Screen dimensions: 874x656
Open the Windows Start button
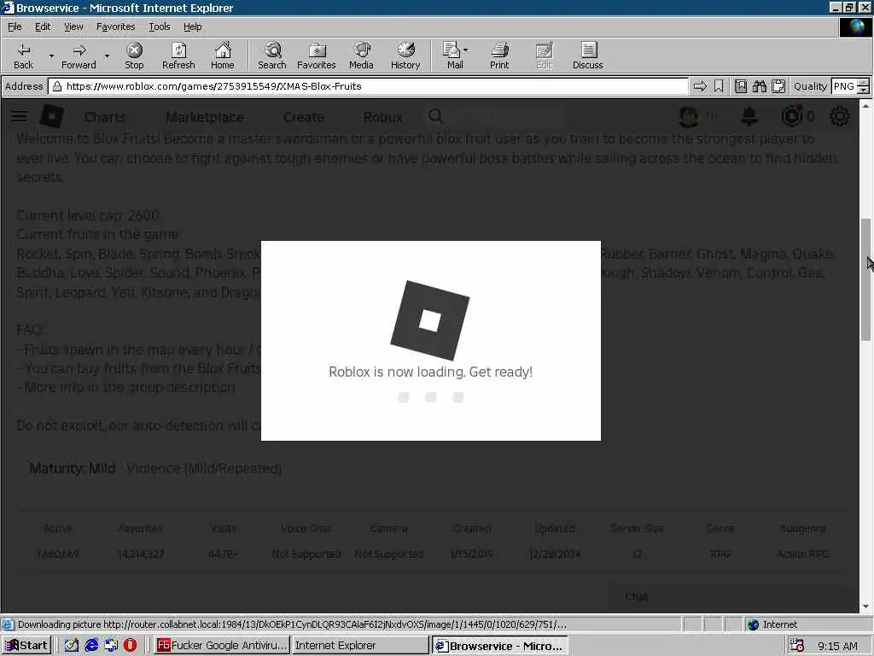(x=26, y=646)
